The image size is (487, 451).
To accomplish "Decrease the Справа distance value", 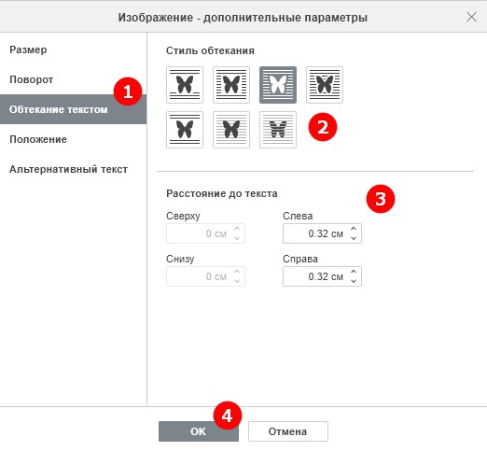I will click(354, 281).
